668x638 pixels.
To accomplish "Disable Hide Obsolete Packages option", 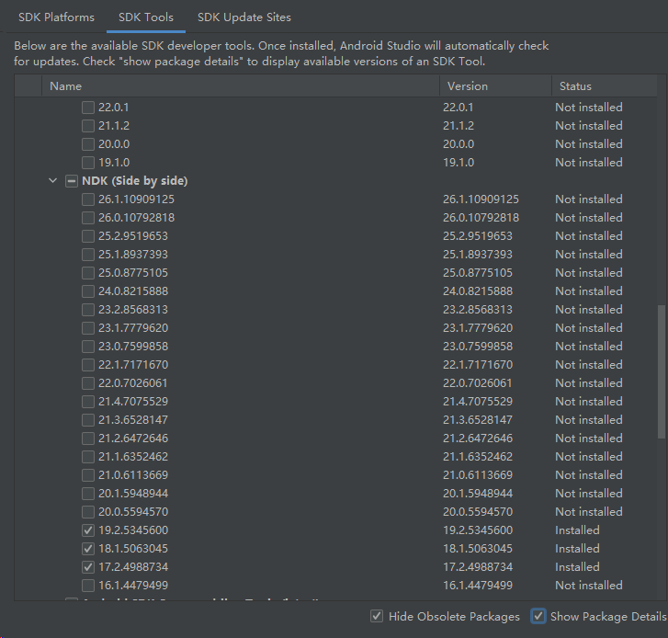I will coord(377,617).
